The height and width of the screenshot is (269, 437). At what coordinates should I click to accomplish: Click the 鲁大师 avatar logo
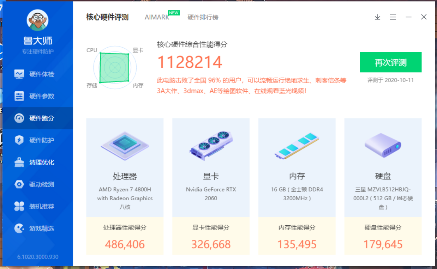(x=37, y=20)
